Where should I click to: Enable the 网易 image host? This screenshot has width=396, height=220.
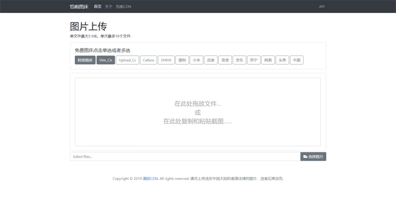pos(268,60)
